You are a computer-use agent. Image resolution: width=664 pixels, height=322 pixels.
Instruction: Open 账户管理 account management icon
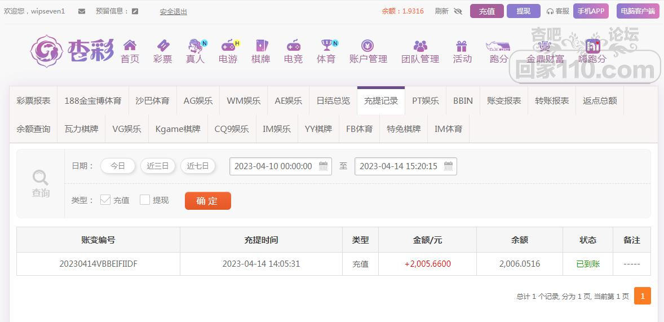click(368, 46)
